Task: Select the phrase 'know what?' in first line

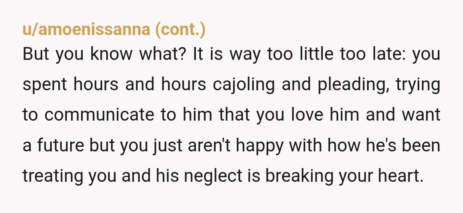Action: 138,54
